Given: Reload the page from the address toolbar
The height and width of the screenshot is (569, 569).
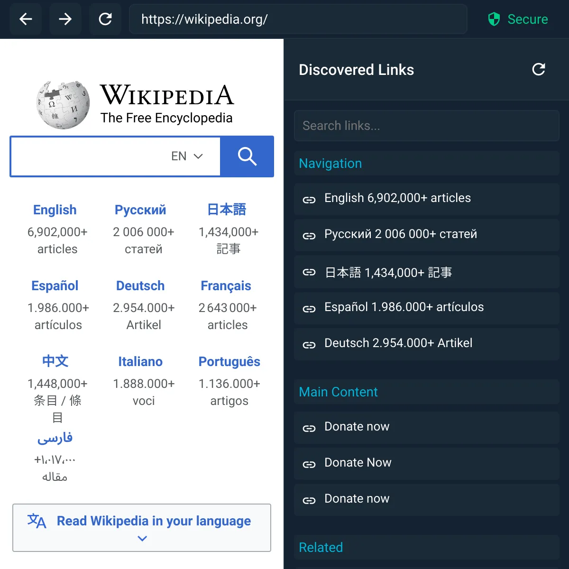Looking at the screenshot, I should (105, 19).
